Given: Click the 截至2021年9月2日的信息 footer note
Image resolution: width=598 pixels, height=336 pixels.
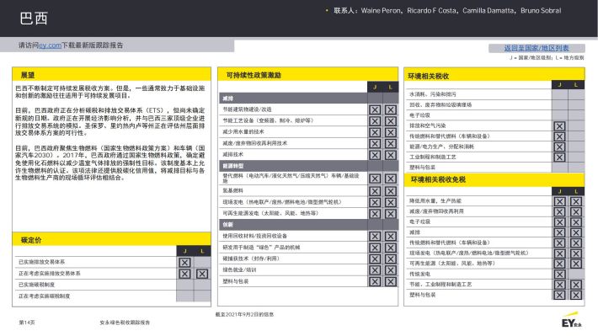Looking at the screenshot, I should point(244,315).
